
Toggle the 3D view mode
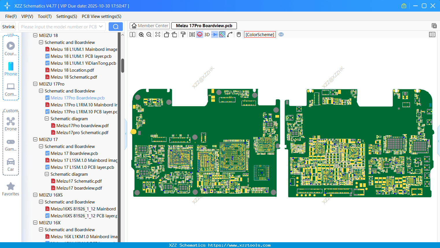click(x=207, y=35)
